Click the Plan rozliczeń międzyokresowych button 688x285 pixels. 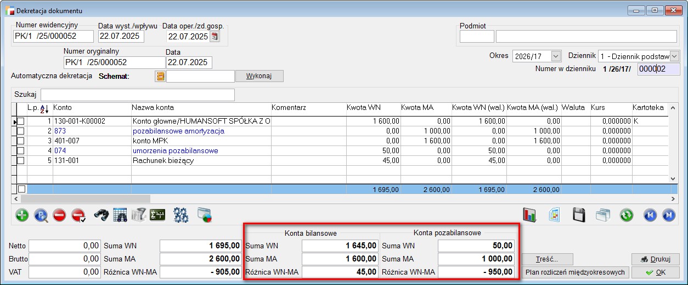coord(574,272)
